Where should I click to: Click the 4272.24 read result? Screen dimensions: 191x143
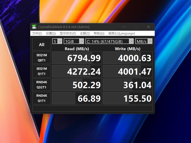(77, 71)
